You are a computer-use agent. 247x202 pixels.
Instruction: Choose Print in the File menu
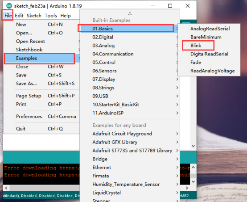click(x=41, y=104)
